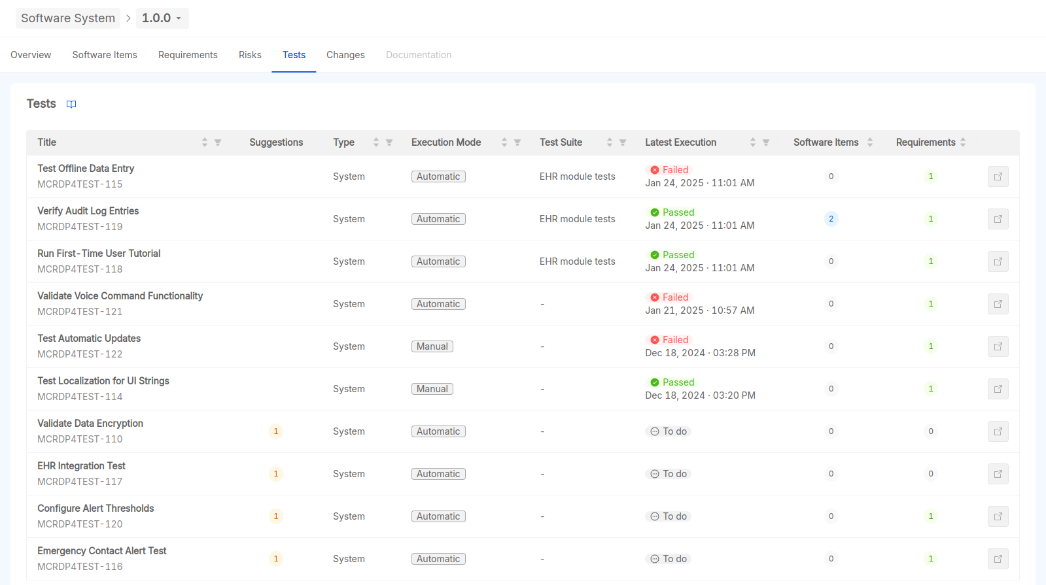Click Passed status of Verify Audit Log Entries
1046x585 pixels.
[672, 212]
